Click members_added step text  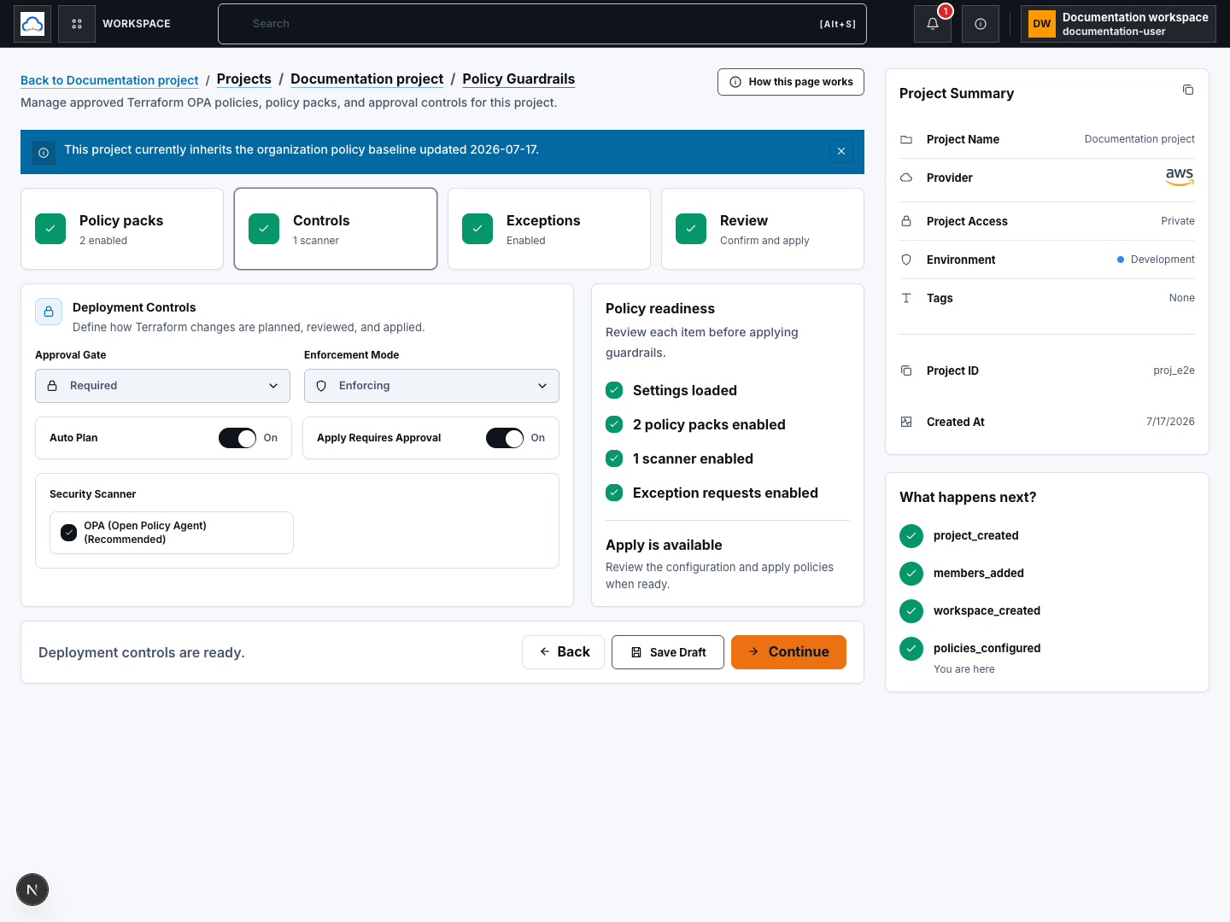pyautogui.click(x=979, y=574)
